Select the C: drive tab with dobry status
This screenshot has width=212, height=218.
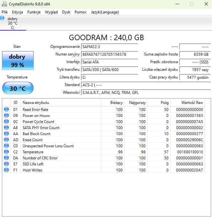click(x=13, y=23)
